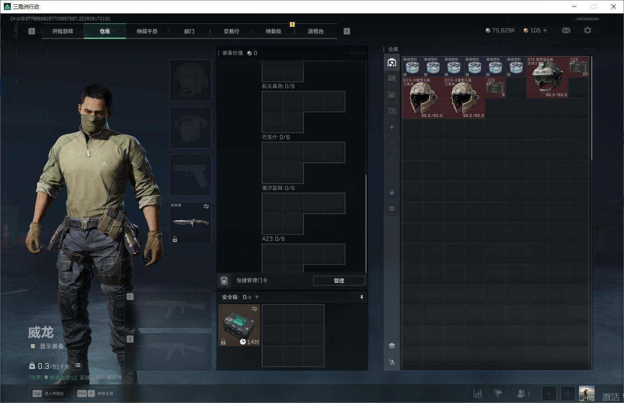Image resolution: width=624 pixels, height=403 pixels.
Task: Click the Q previous-tab key icon
Action: 32,31
